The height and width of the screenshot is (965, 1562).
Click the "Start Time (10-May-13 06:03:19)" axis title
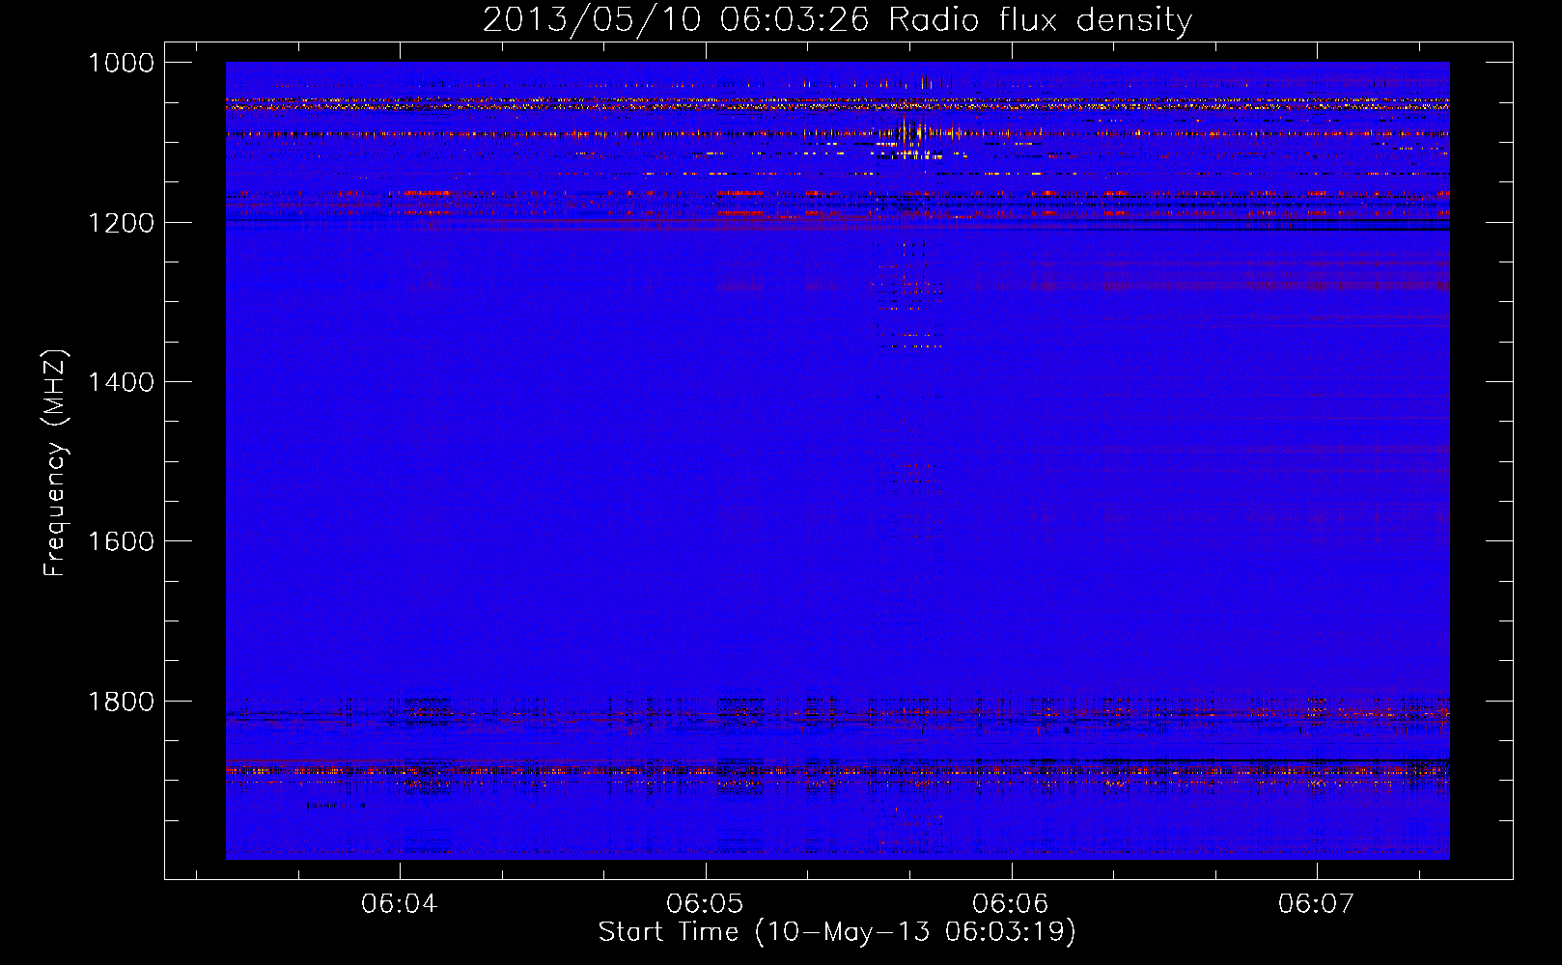(x=837, y=932)
